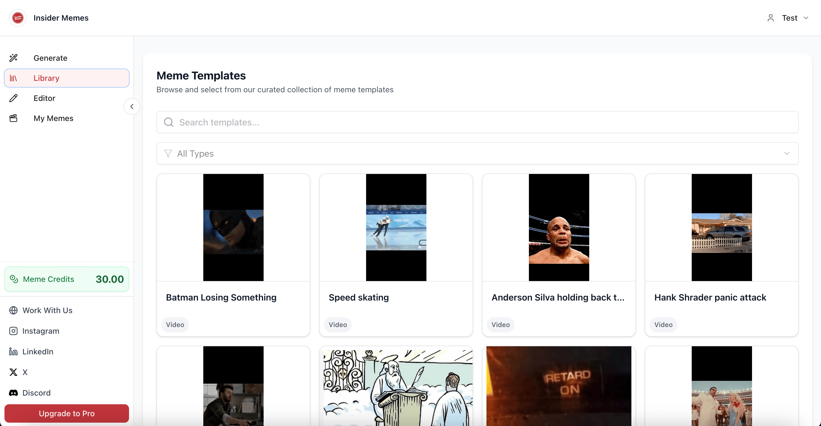
Task: Click the My Memes clapperboard icon
Action: (13, 118)
